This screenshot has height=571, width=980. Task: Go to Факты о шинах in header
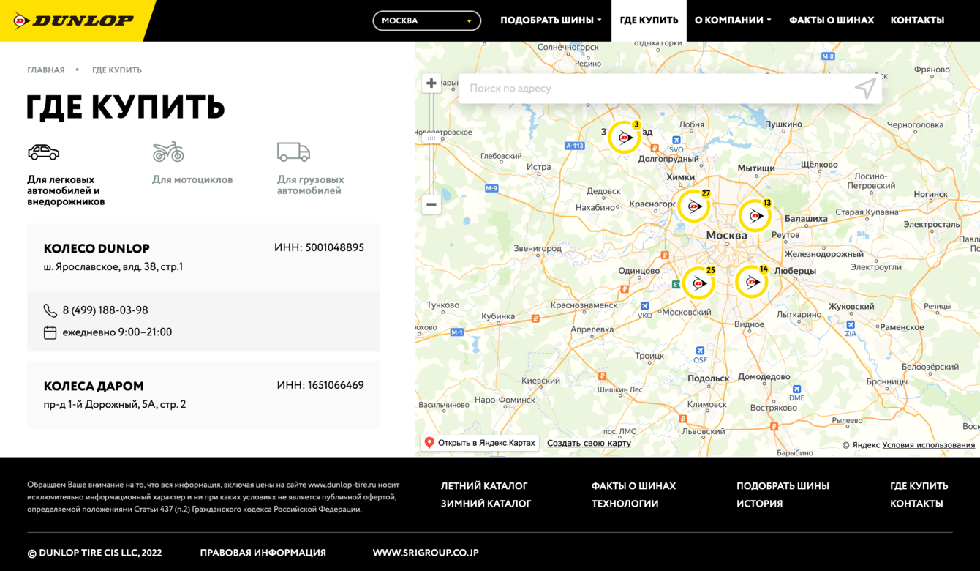click(x=832, y=20)
